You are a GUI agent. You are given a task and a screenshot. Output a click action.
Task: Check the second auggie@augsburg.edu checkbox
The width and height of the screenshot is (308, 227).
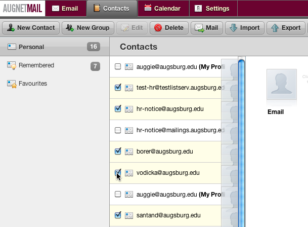pos(118,194)
